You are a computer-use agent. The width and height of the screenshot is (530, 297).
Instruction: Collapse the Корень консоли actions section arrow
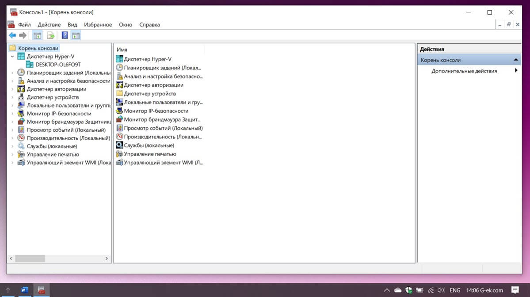coord(516,60)
